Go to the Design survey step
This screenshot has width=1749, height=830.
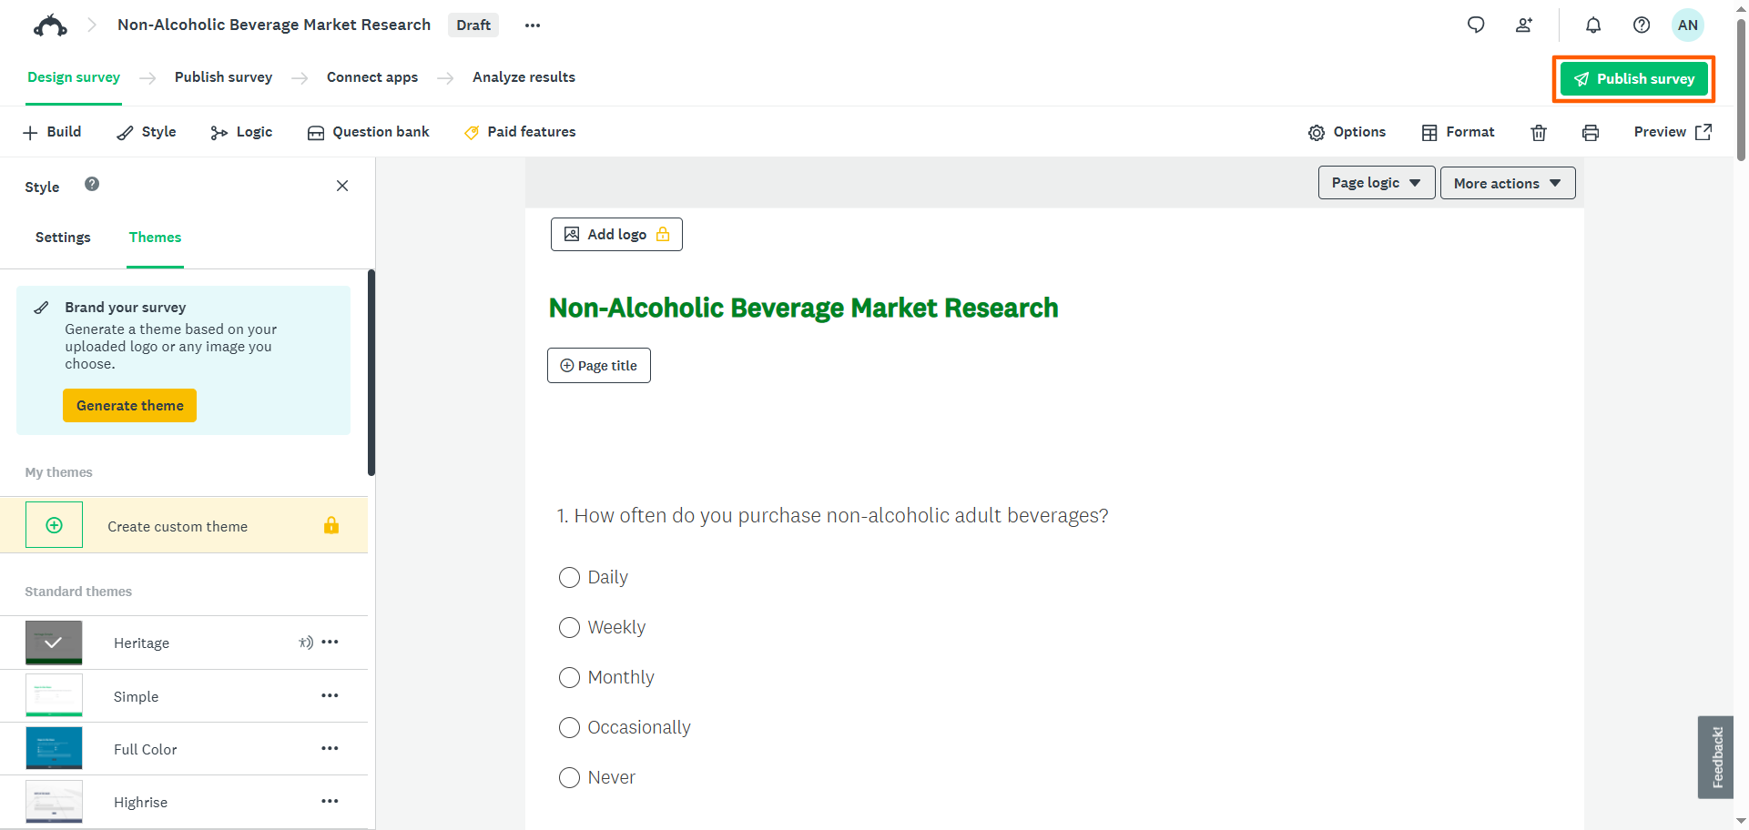pos(74,77)
